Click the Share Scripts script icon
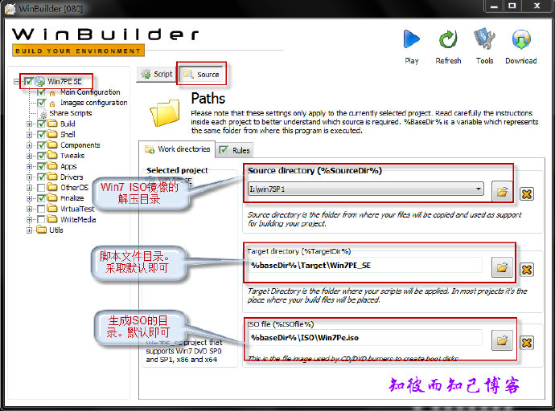The image size is (555, 411). coord(43,114)
